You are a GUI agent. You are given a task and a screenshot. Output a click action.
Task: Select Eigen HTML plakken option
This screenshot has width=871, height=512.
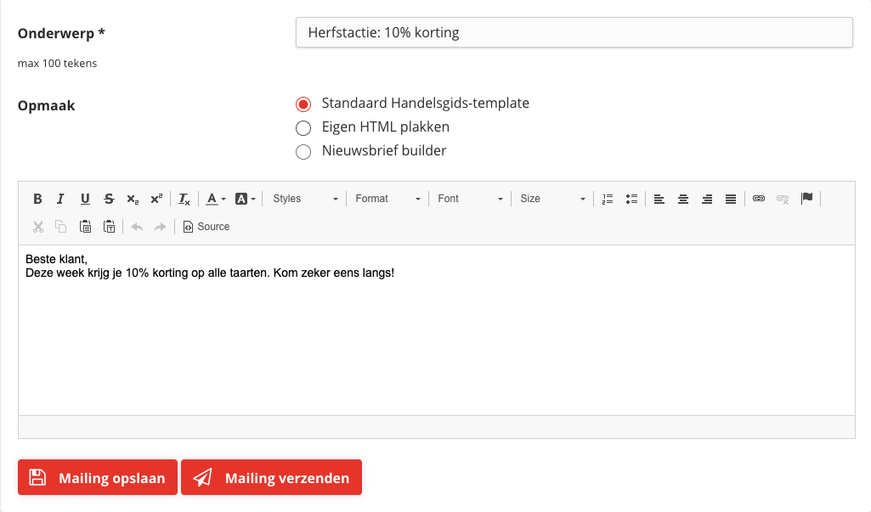click(x=303, y=127)
